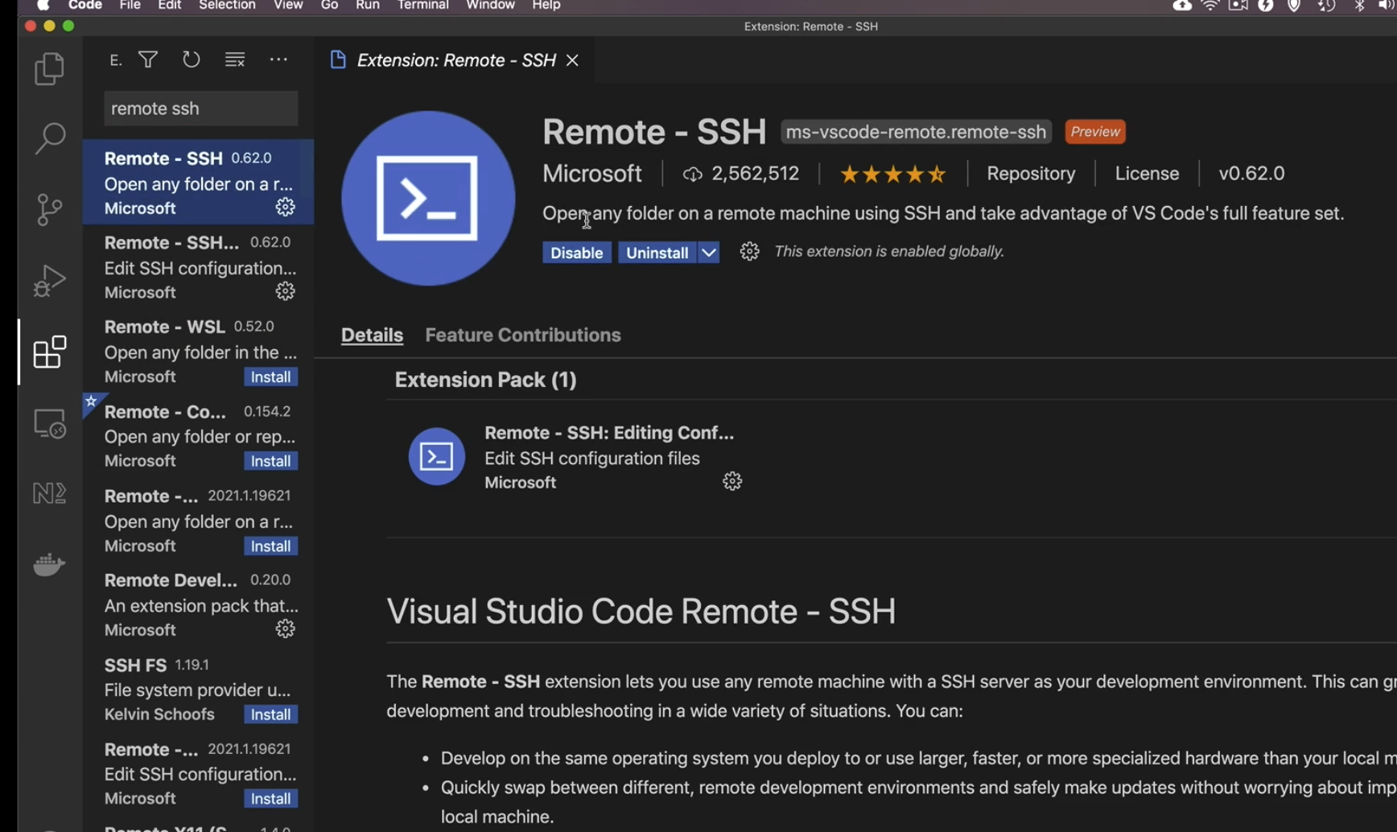Viewport: 1397px width, 832px height.
Task: Clear extensions search results icon
Action: click(x=235, y=60)
